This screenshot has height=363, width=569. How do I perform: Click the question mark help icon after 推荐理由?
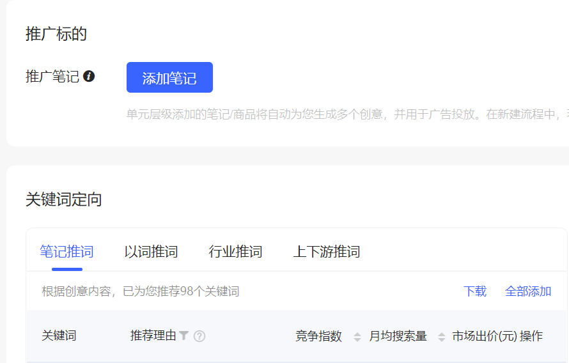(199, 336)
